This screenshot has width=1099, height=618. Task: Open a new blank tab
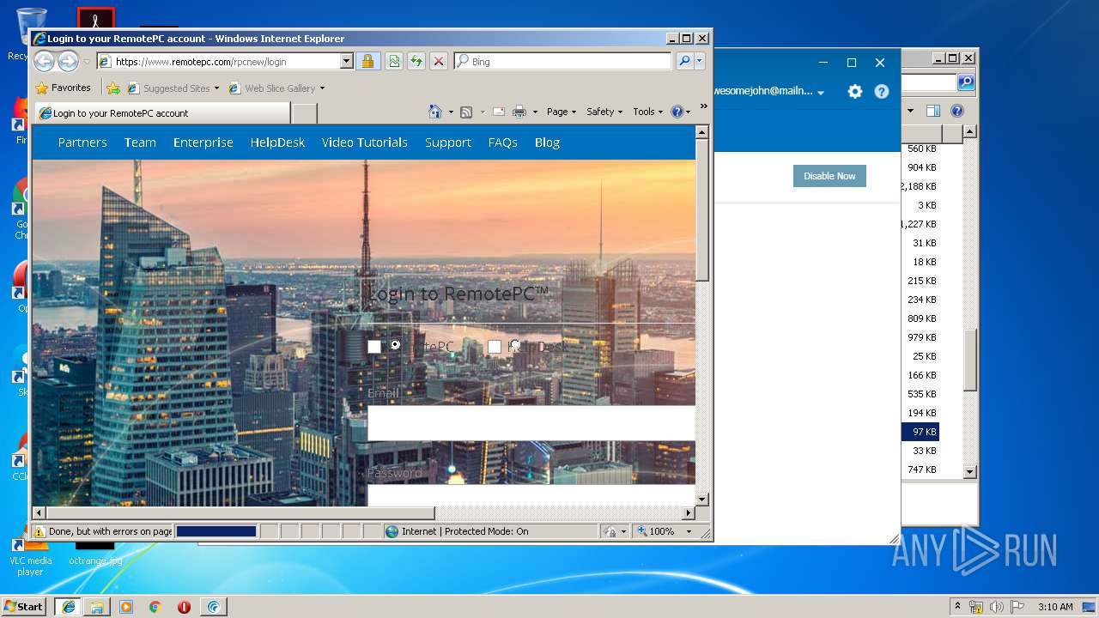305,113
